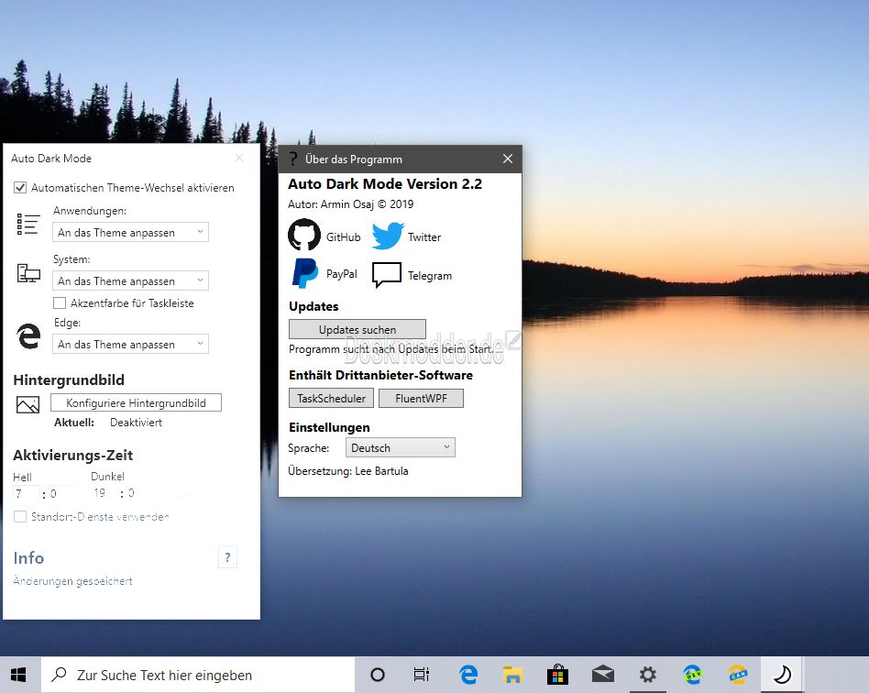Click the PayPal logo icon

pyautogui.click(x=305, y=273)
